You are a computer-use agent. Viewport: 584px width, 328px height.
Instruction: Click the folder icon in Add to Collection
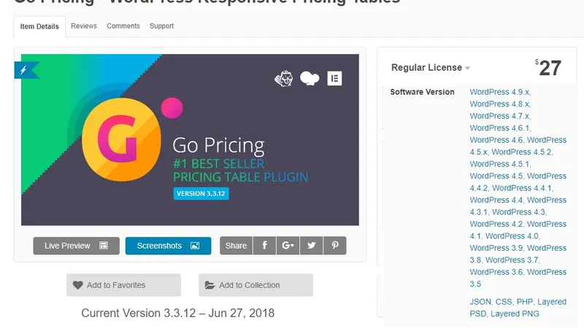pos(210,285)
